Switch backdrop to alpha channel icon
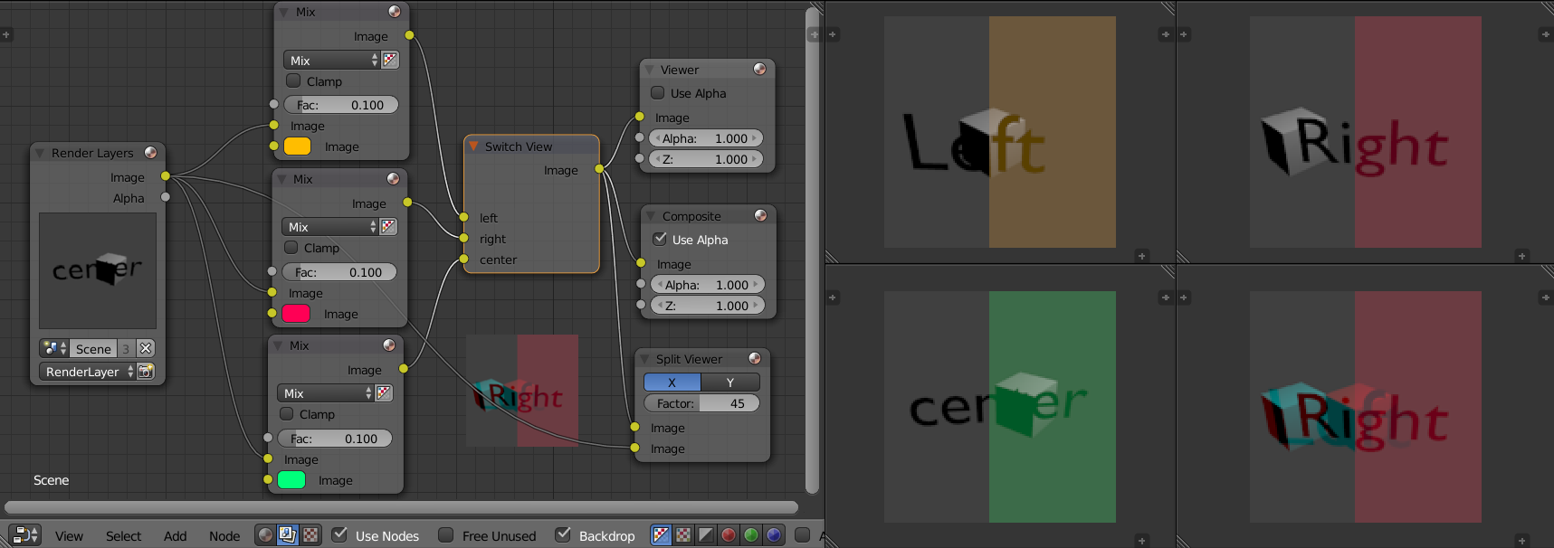Screen dimensions: 1554x548 tap(706, 535)
